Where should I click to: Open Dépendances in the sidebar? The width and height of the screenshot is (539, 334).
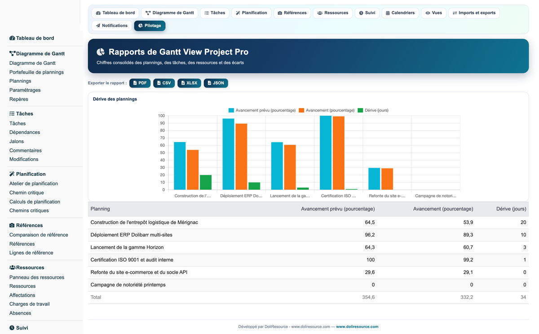tap(25, 132)
